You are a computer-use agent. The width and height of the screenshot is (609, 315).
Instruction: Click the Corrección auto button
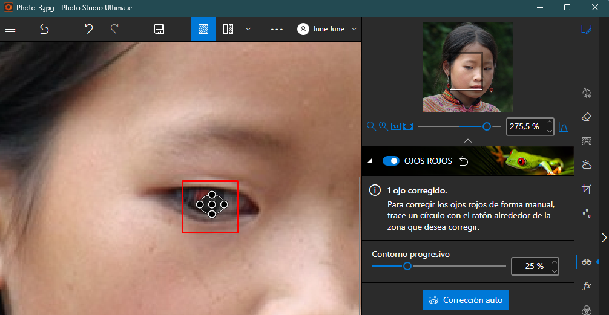click(466, 300)
